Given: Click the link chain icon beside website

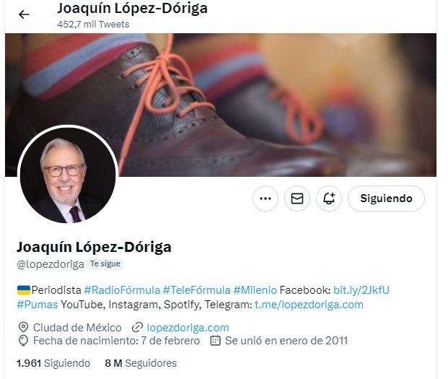Looking at the screenshot, I should point(137,328).
